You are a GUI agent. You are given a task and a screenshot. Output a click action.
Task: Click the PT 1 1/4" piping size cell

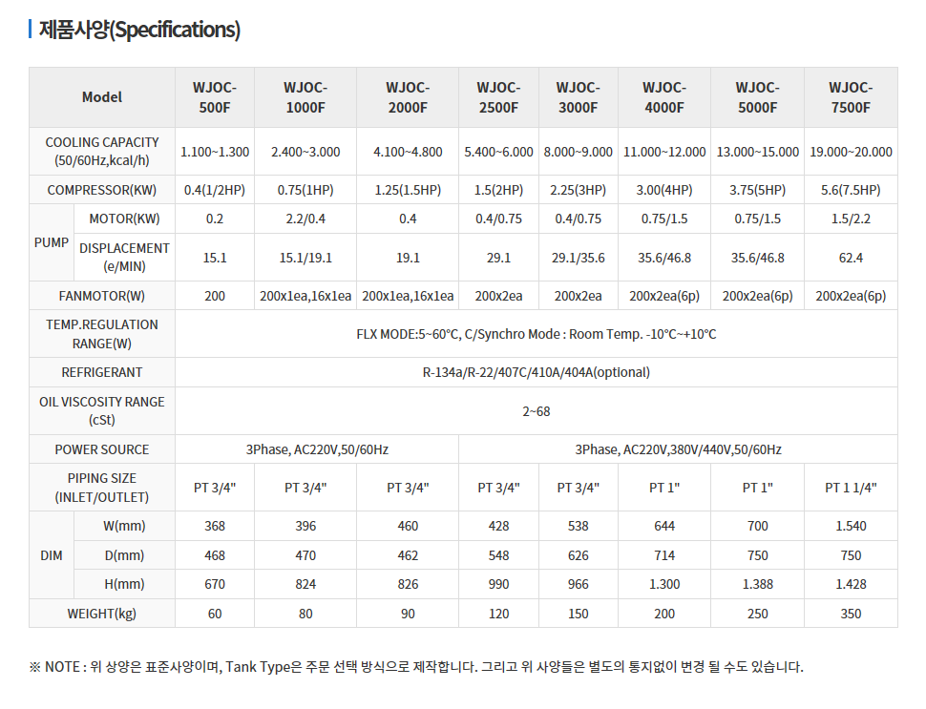click(851, 488)
